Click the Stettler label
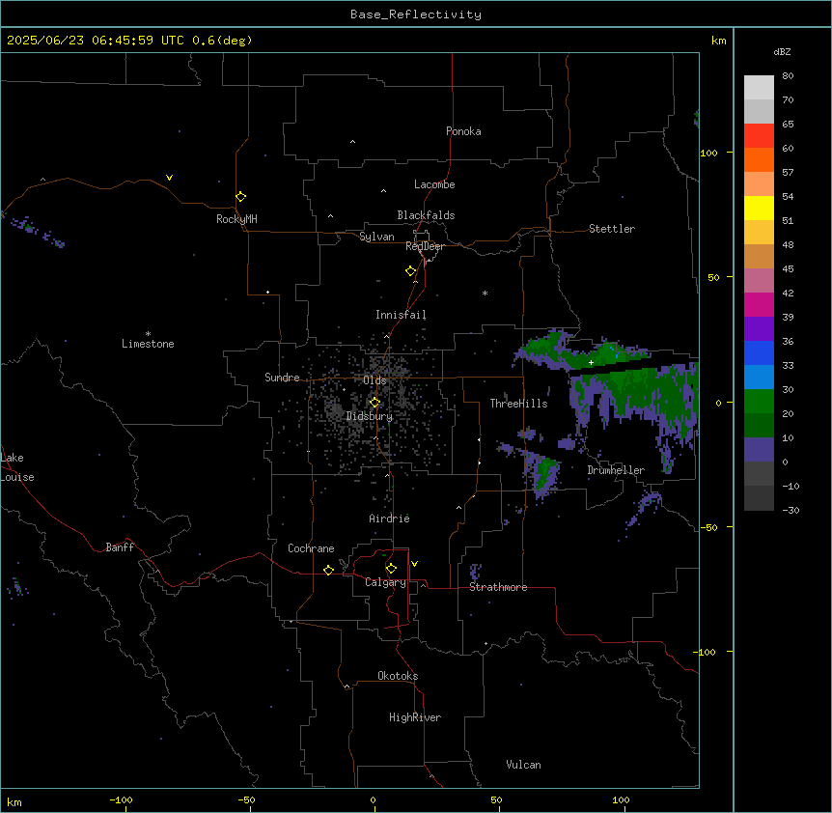The image size is (832, 813). point(612,229)
